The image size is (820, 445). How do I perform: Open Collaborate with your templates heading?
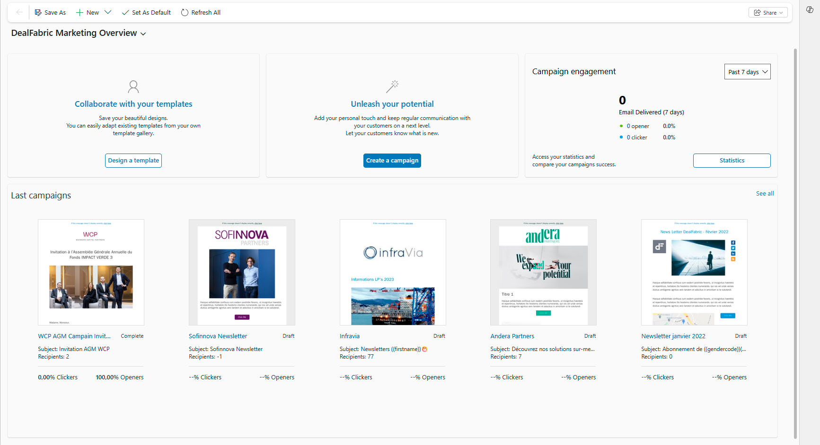click(x=133, y=104)
